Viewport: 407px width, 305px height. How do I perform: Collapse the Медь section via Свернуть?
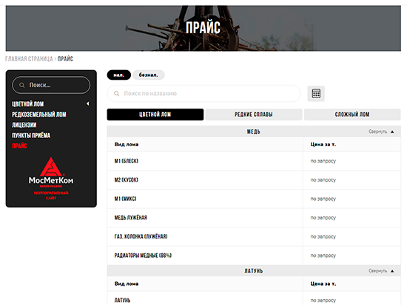(x=377, y=131)
